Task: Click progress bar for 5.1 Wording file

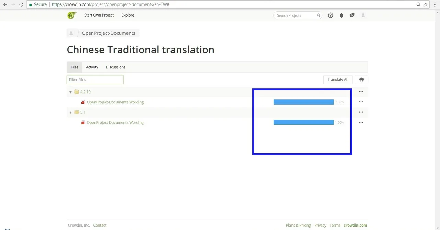Action: click(304, 122)
